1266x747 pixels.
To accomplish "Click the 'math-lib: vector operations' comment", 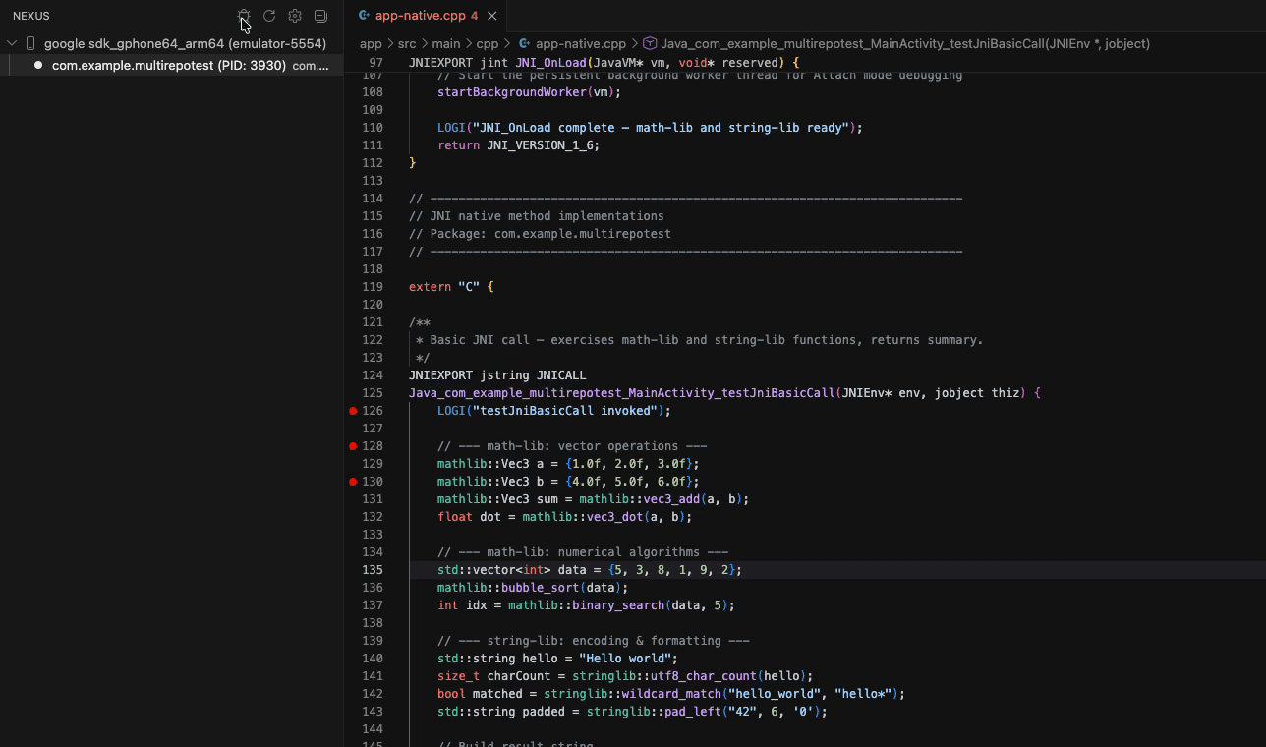I will (x=572, y=446).
